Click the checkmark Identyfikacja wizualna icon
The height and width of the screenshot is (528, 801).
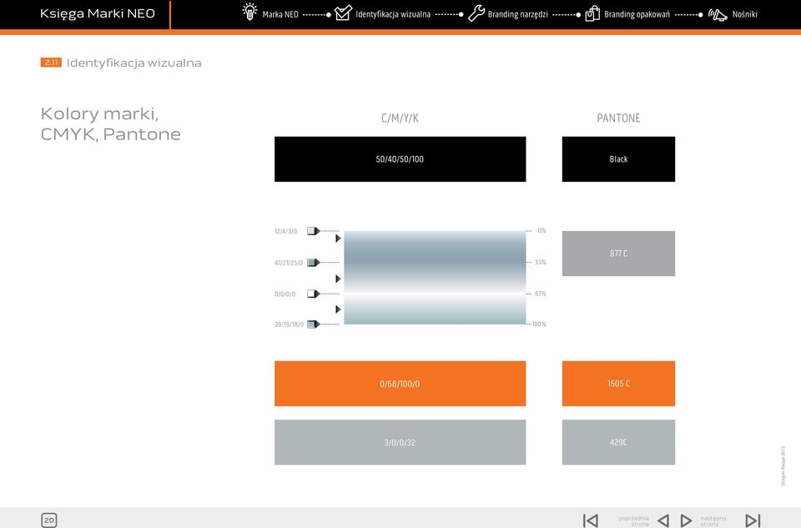pyautogui.click(x=343, y=13)
